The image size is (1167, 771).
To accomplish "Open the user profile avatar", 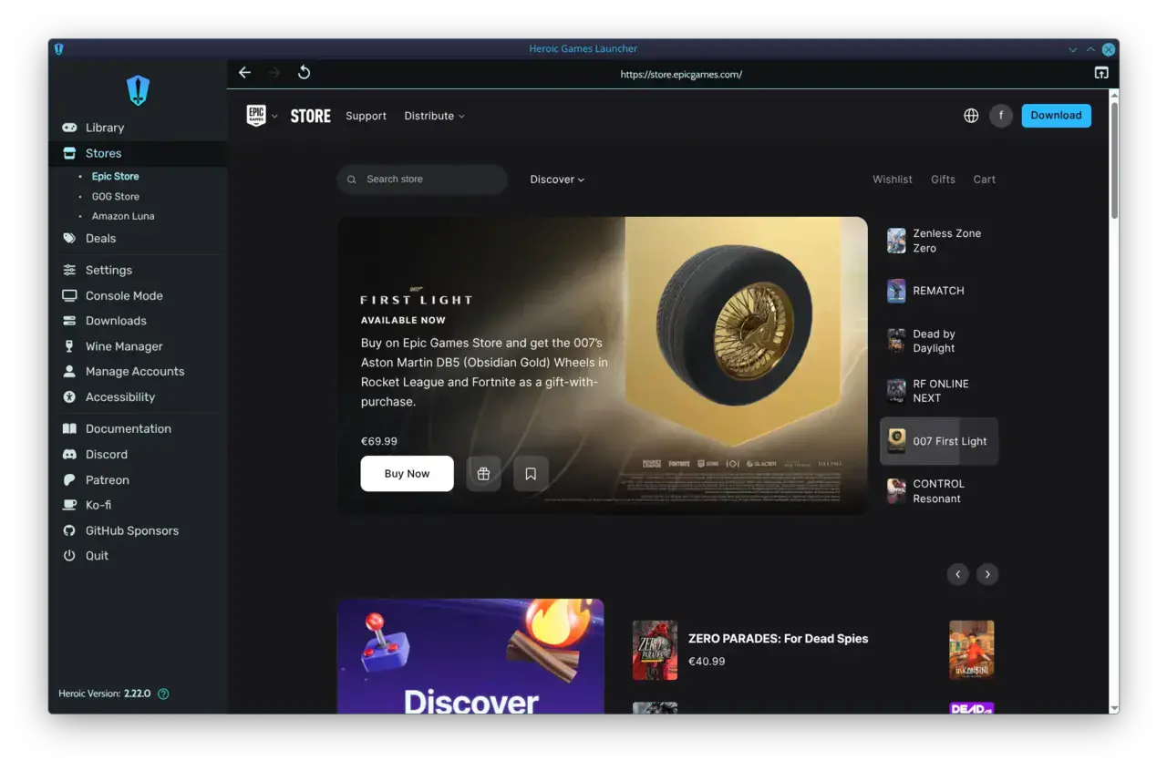I will coord(1001,116).
